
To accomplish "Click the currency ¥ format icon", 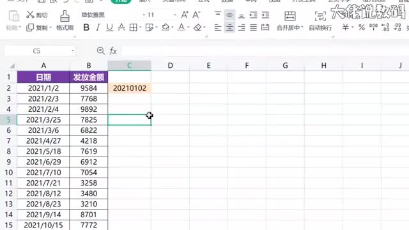I will click(x=345, y=27).
